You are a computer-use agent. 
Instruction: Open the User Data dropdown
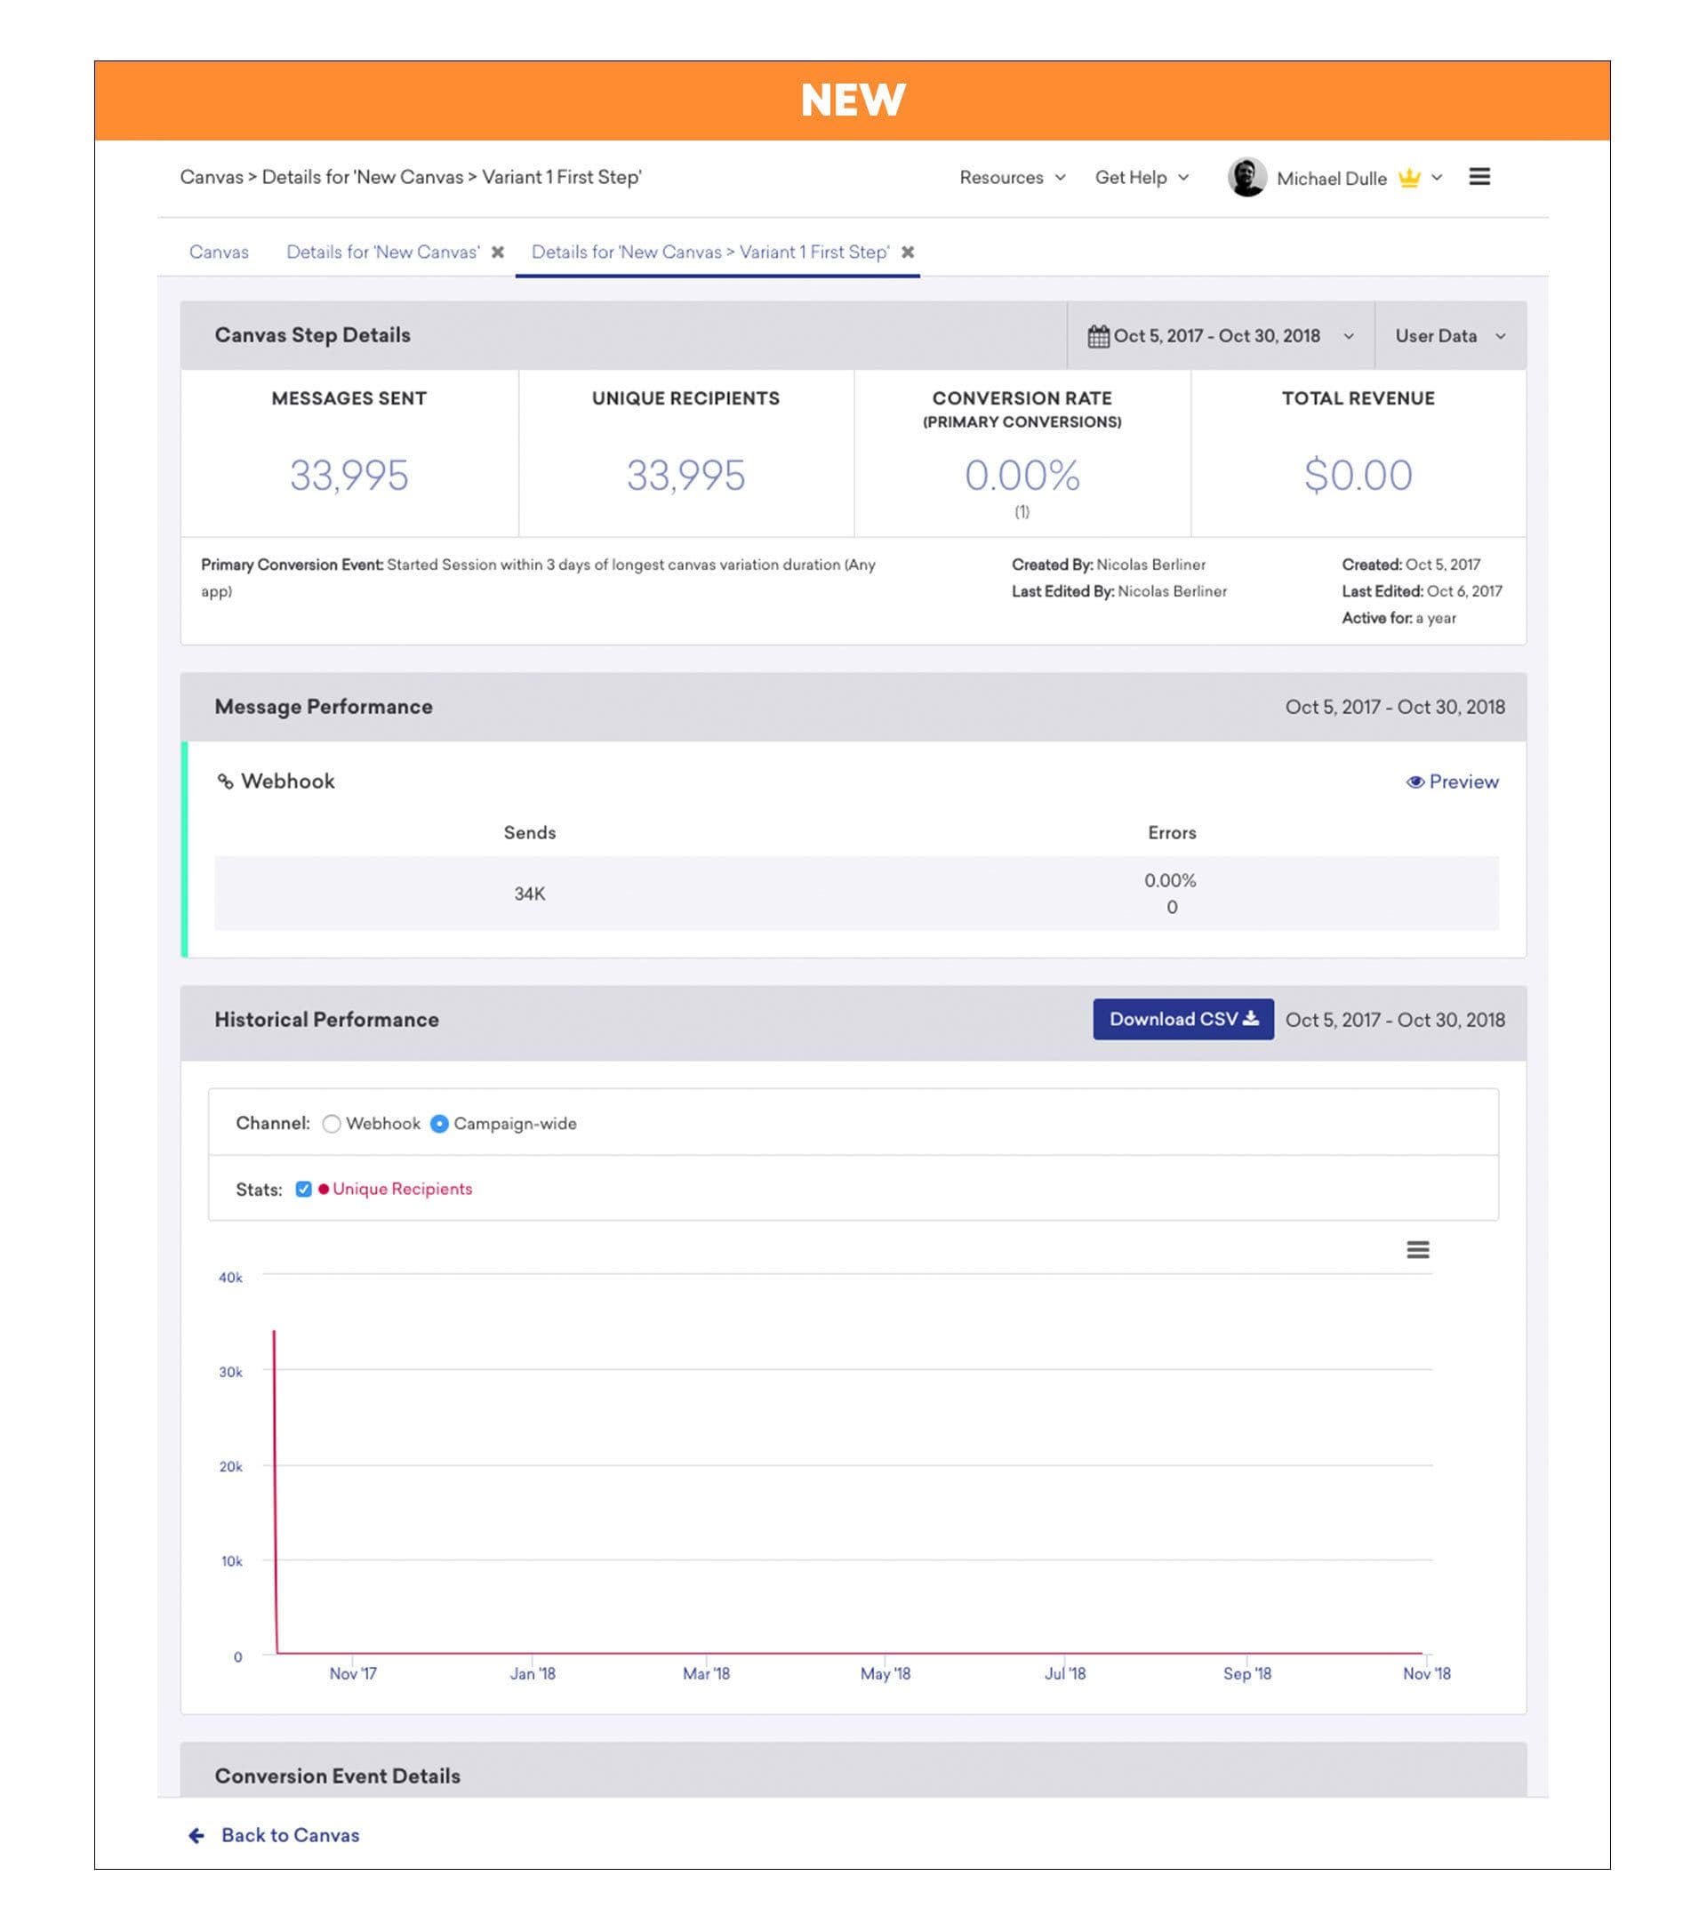[x=1449, y=336]
